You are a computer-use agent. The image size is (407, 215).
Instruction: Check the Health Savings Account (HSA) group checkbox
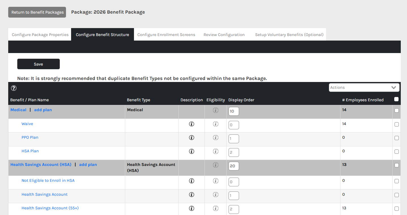397,165
